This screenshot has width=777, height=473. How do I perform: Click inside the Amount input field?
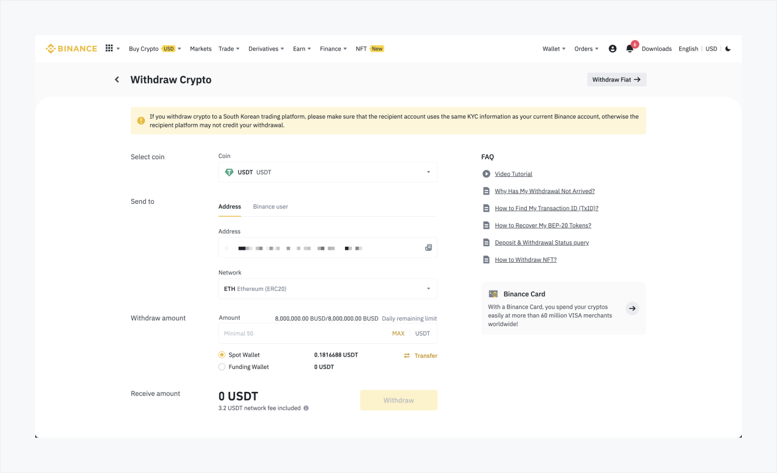(294, 333)
